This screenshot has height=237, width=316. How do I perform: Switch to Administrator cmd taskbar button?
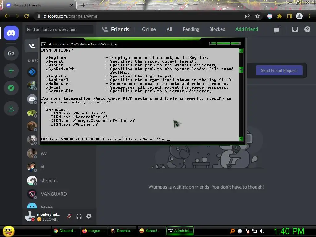[180, 231]
